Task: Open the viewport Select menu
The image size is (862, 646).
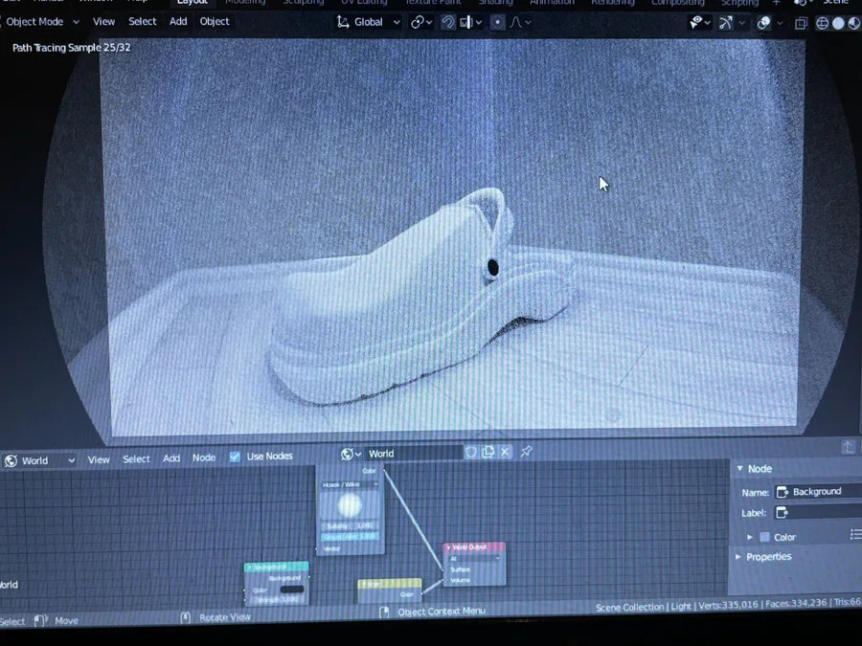Action: pyautogui.click(x=143, y=21)
